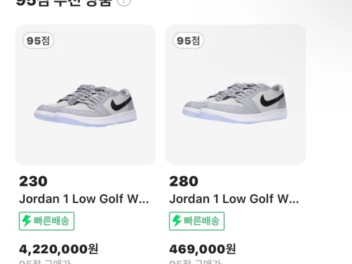Open the size 280 Jordan shoe image
Image resolution: width=352 pixels, height=264 pixels.
coord(235,94)
